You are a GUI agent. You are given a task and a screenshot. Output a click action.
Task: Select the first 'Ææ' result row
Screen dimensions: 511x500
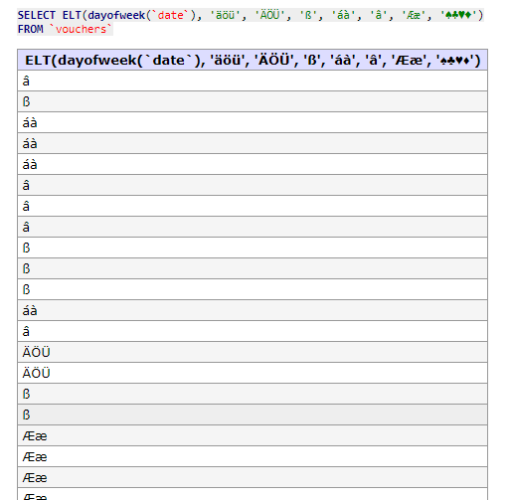[253, 435]
